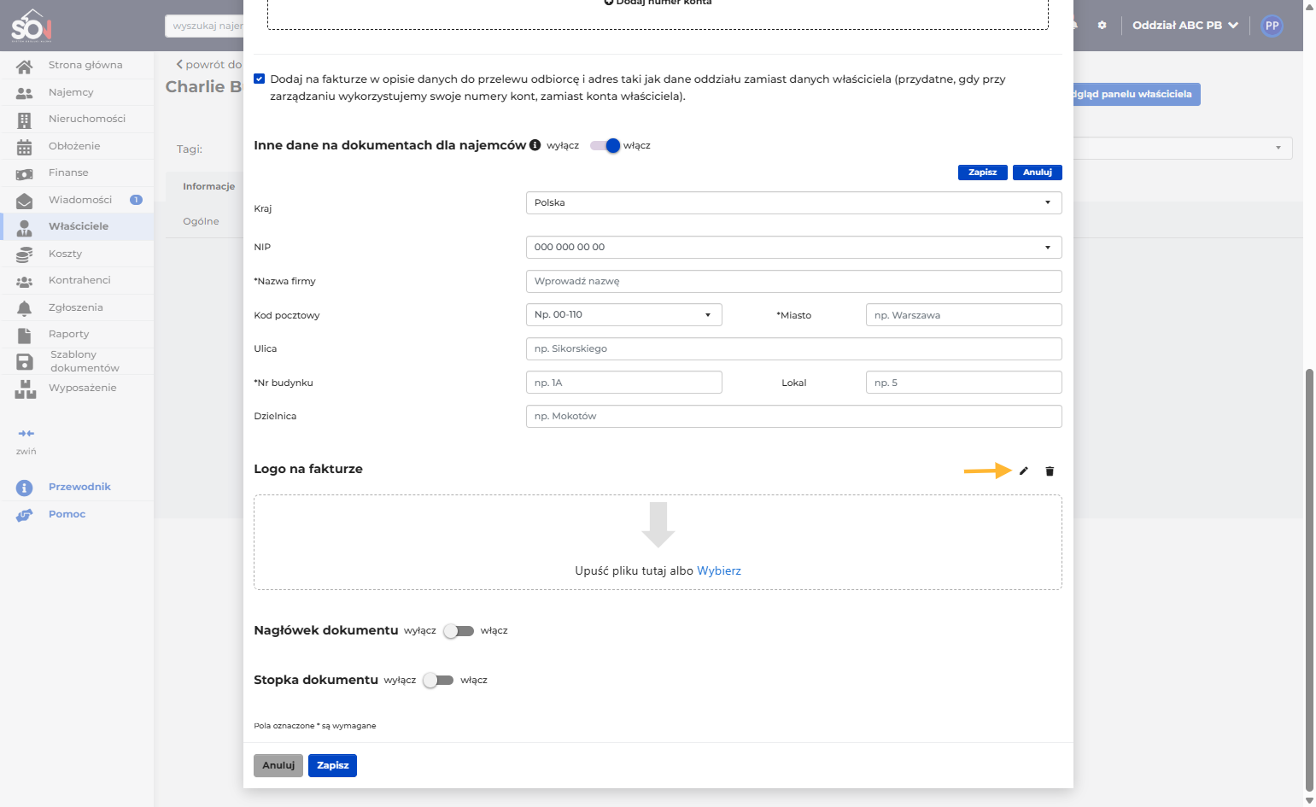Open the Kontrahenci group icon
Screen dimensions: 1316x807
click(x=24, y=281)
